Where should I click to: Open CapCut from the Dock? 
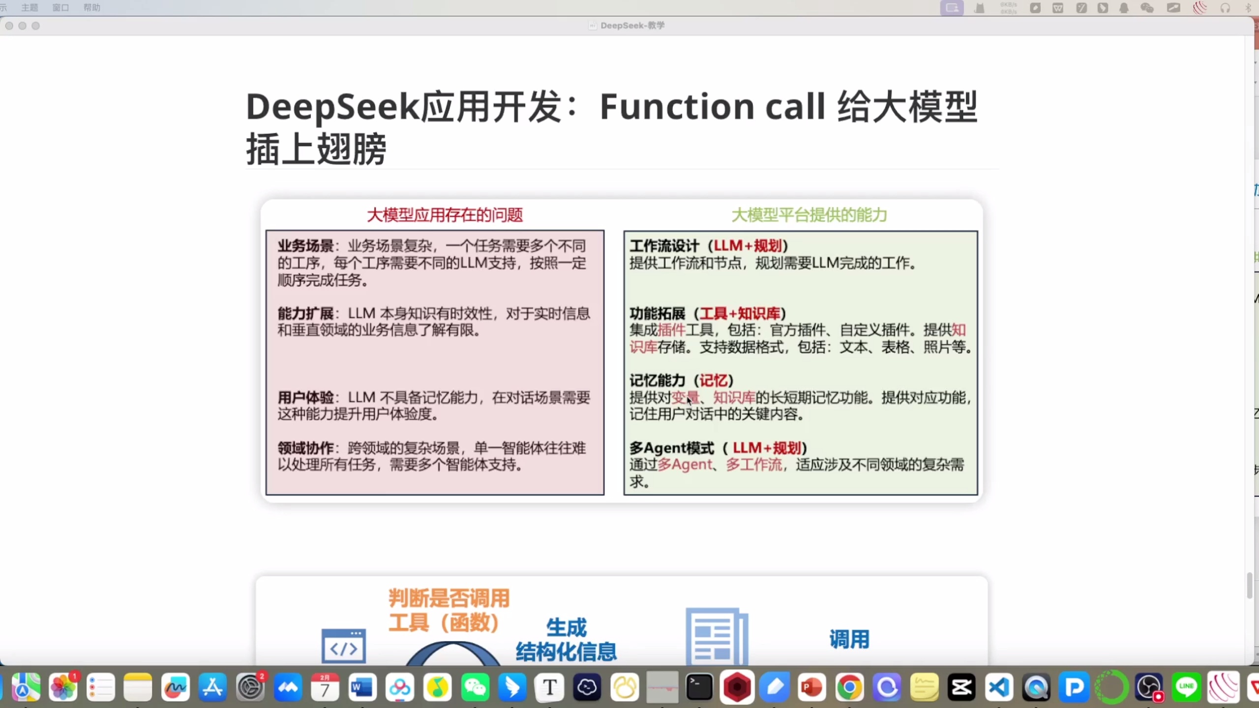(x=962, y=687)
